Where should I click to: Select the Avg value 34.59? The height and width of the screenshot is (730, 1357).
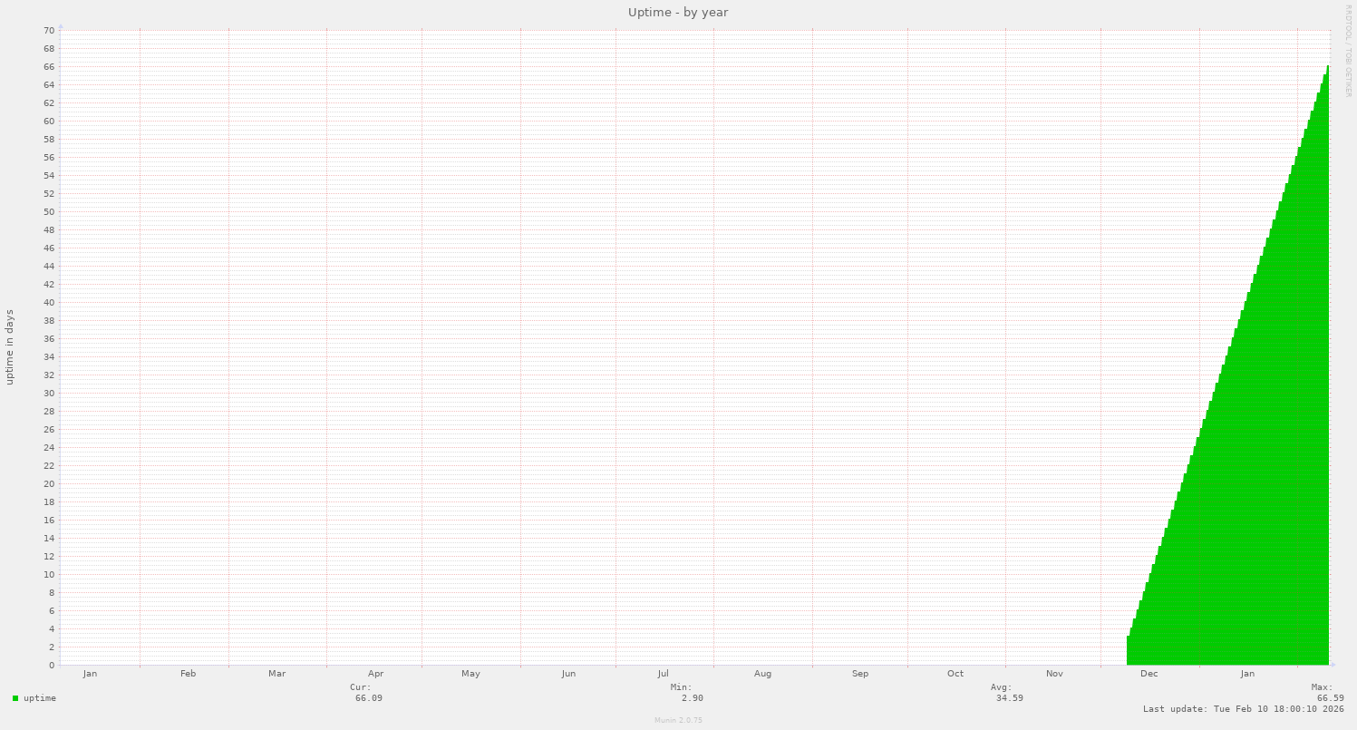pyautogui.click(x=1013, y=698)
